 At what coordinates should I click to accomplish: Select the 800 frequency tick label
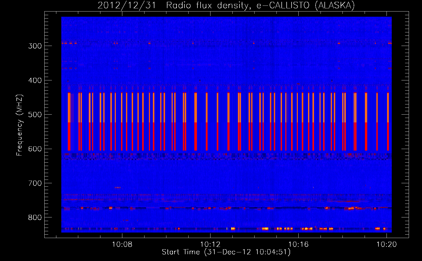click(x=35, y=218)
